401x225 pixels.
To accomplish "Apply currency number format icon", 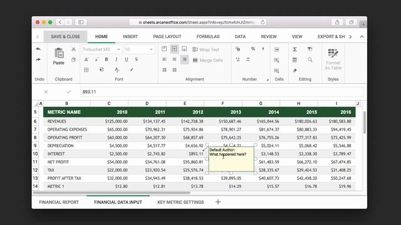I will pyautogui.click(x=238, y=49).
